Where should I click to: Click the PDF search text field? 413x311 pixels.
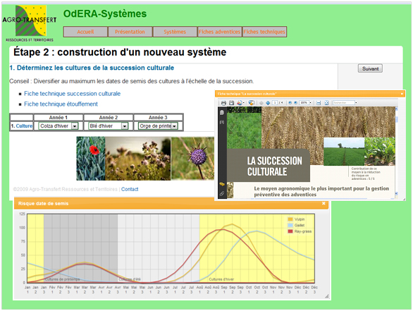pyautogui.click(x=343, y=103)
